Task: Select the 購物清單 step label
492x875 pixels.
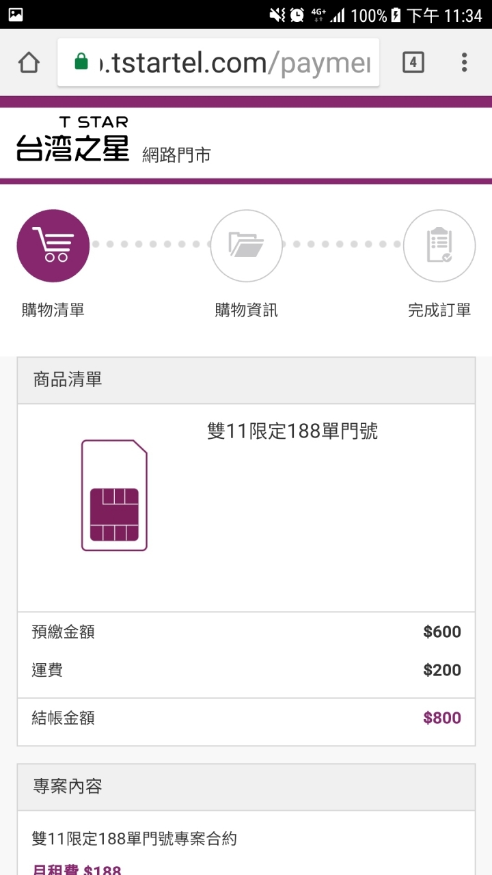Action: click(53, 310)
